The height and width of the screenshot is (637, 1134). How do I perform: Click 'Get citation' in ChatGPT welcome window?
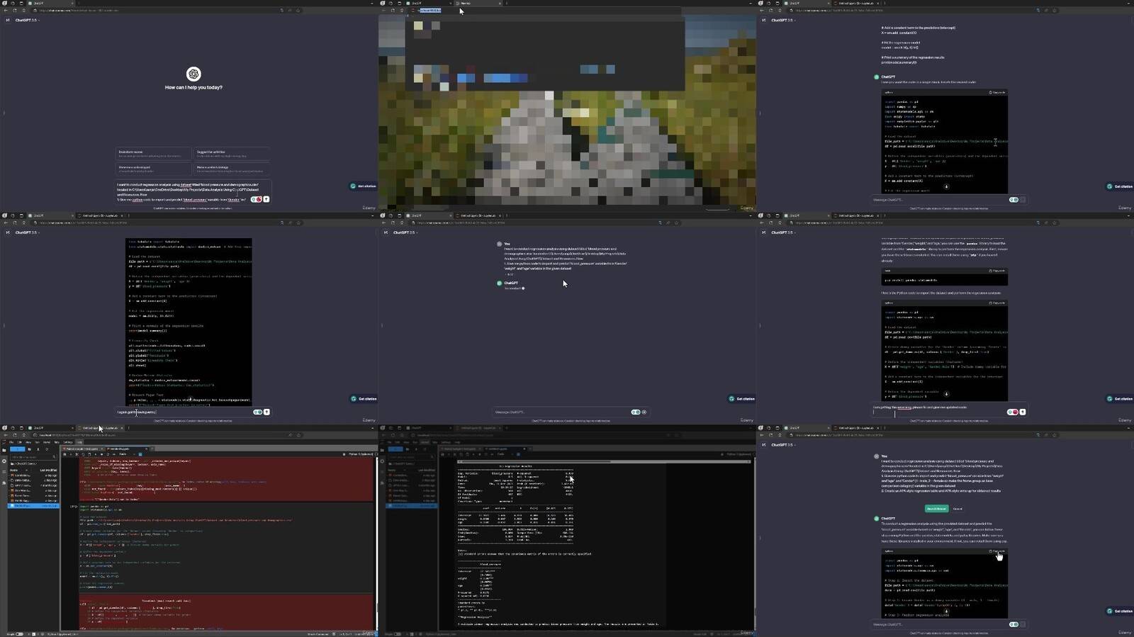[x=364, y=186]
